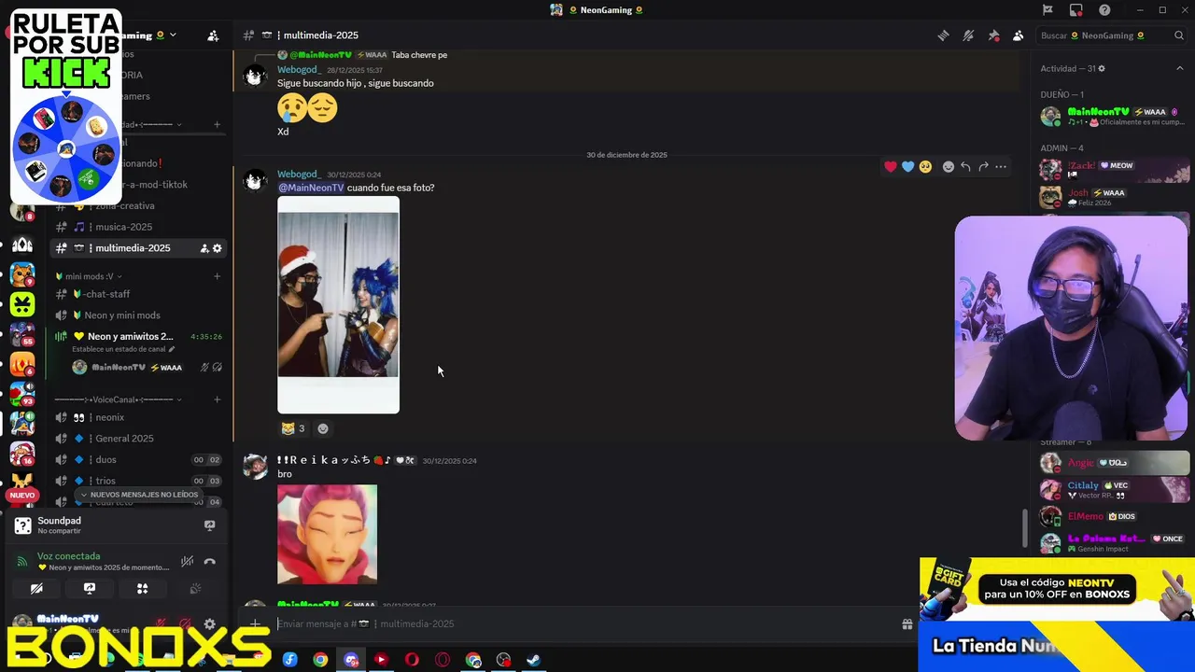Image resolution: width=1195 pixels, height=672 pixels.
Task: Open Webogod_ username on photo message
Action: pyautogui.click(x=299, y=175)
